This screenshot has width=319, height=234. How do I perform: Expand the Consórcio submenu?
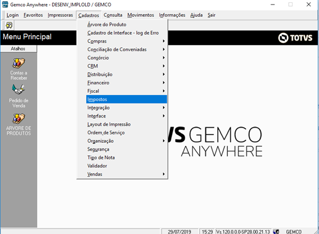[x=127, y=58]
